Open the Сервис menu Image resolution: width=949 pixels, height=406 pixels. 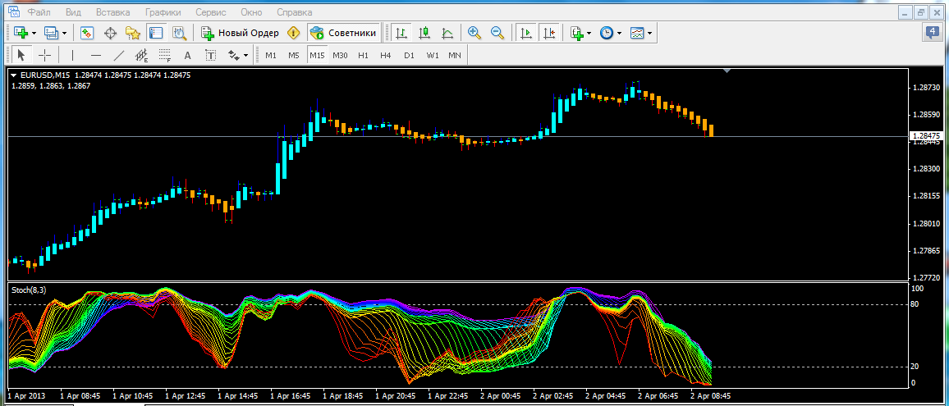pos(212,12)
